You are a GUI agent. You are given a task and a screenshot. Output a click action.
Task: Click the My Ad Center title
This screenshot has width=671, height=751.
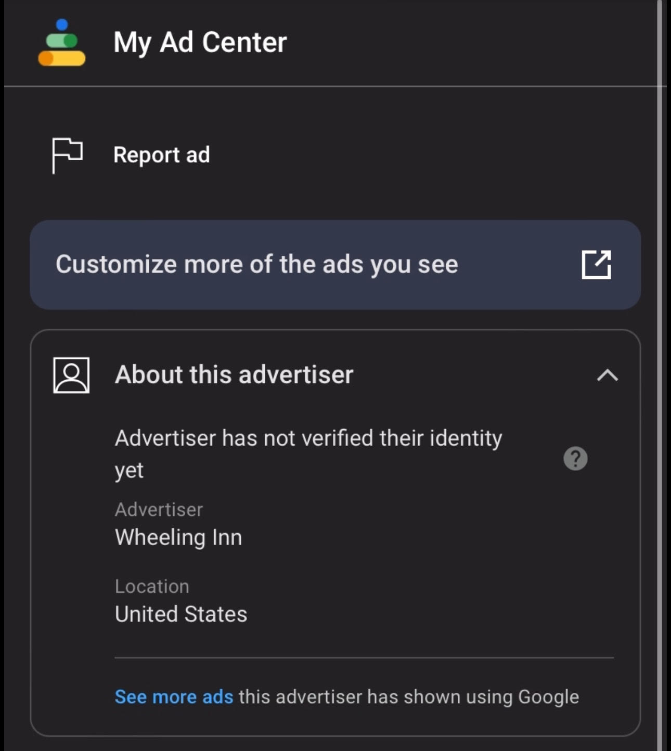(200, 43)
